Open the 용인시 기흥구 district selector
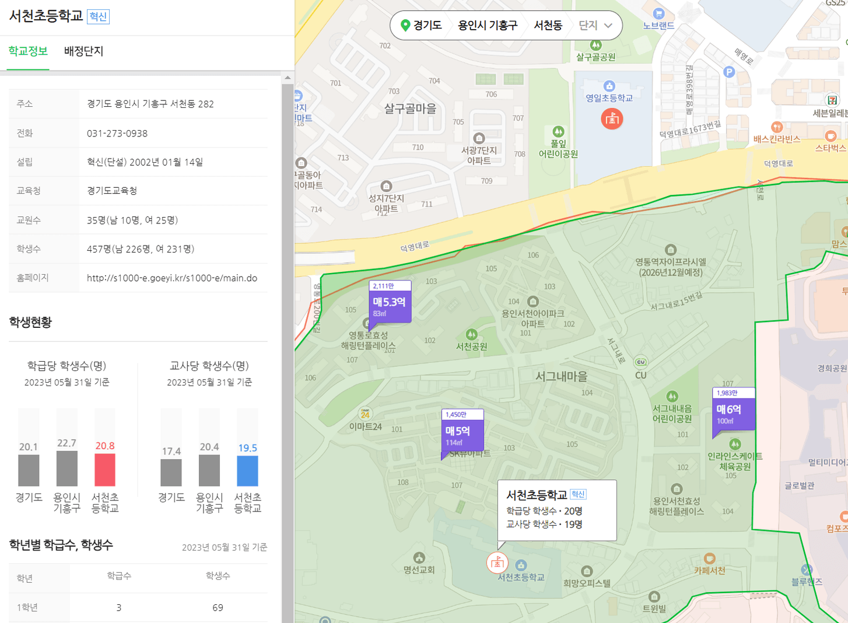The image size is (848, 623). [x=488, y=26]
